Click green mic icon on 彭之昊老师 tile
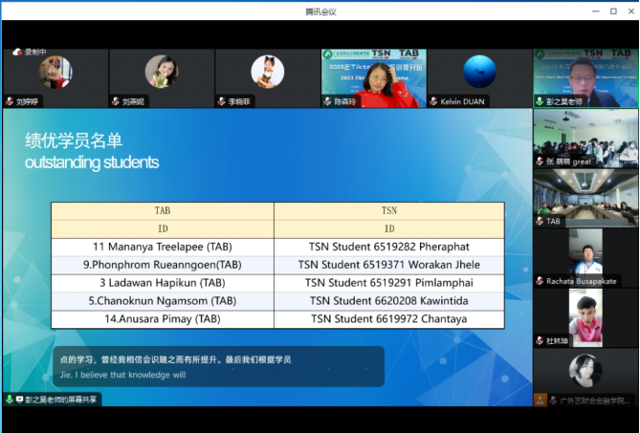 point(540,101)
